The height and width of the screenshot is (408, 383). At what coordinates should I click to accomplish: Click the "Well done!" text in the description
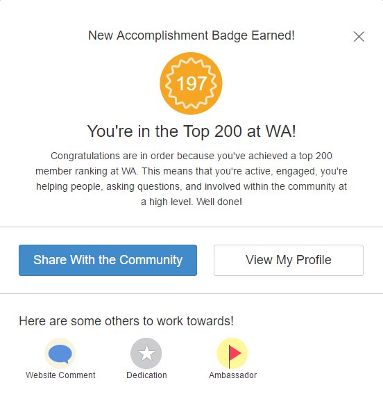(219, 202)
